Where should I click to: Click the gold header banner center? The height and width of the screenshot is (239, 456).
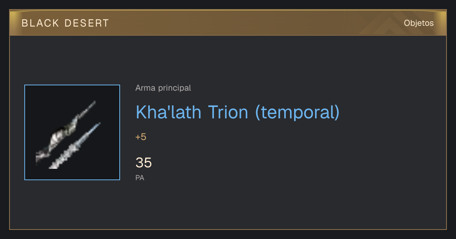228,23
